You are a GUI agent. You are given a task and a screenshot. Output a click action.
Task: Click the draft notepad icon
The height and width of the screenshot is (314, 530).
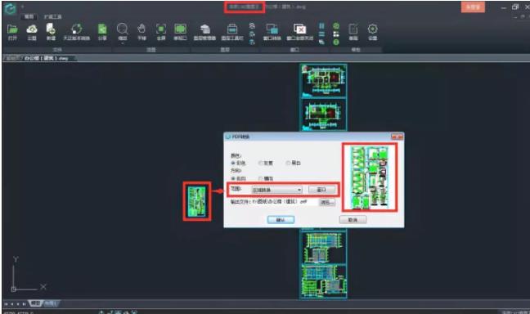tap(353, 29)
